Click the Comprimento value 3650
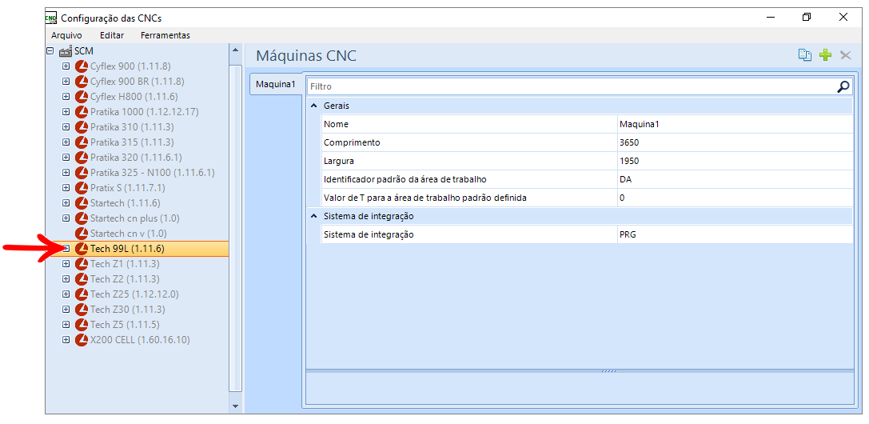 (x=735, y=142)
